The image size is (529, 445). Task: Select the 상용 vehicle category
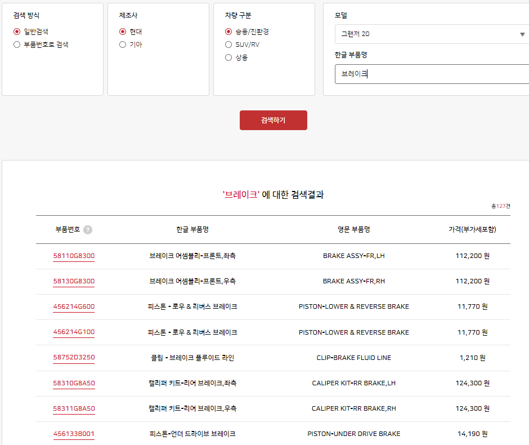228,57
